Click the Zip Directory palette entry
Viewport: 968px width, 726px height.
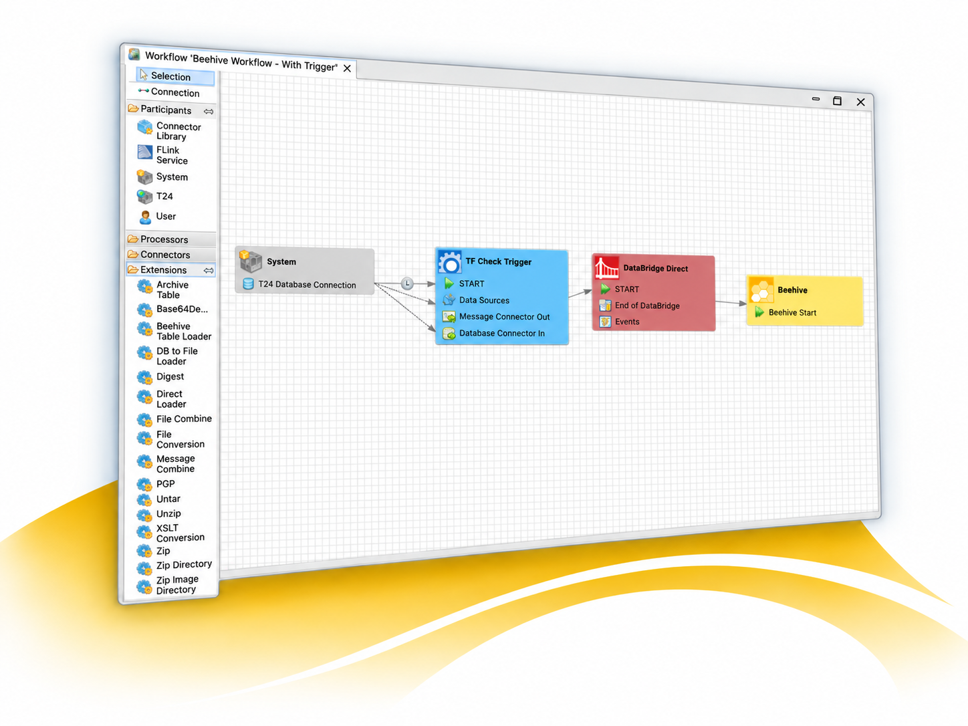tap(174, 566)
